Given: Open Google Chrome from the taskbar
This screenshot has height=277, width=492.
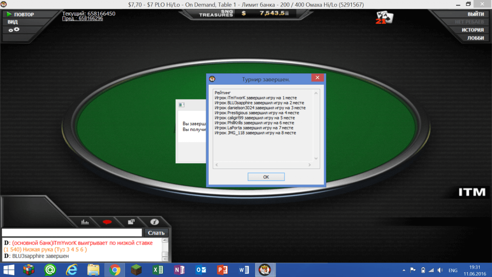Looking at the screenshot, I should pyautogui.click(x=115, y=270).
